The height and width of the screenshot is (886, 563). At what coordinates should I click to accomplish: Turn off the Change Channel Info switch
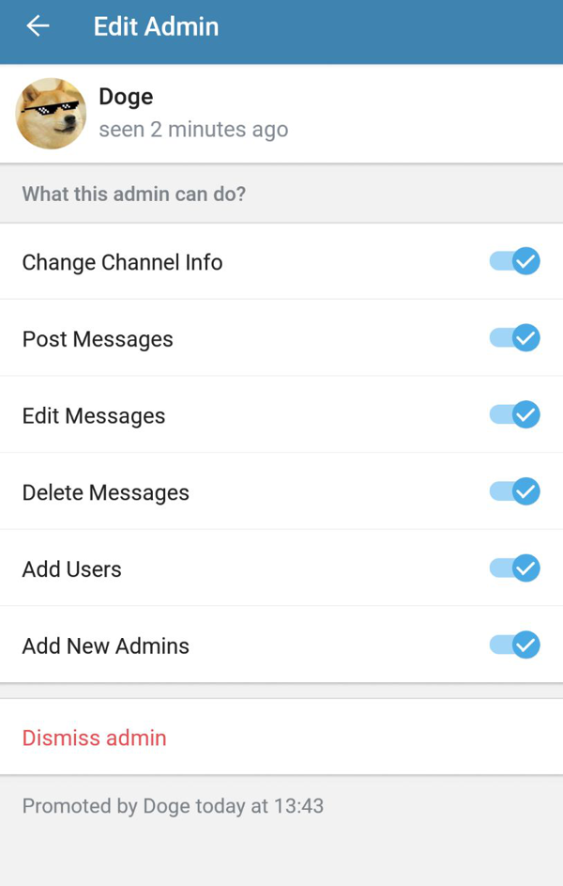pos(514,261)
